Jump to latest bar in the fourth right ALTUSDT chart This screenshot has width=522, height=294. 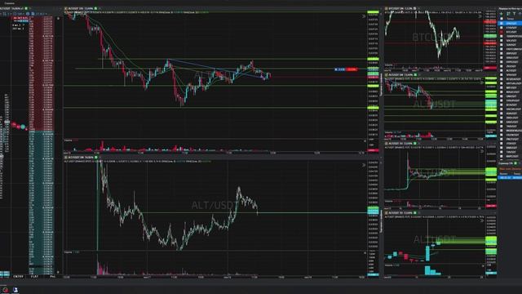(x=481, y=220)
